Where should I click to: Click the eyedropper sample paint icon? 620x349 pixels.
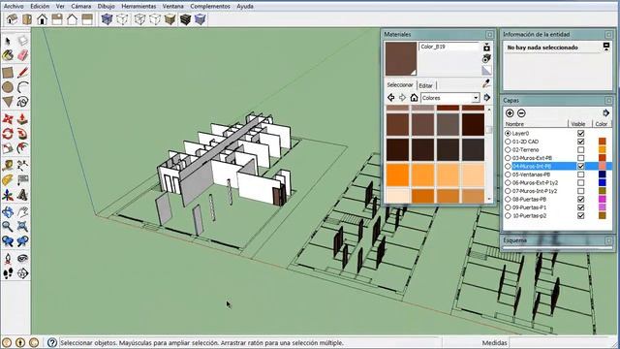486,83
